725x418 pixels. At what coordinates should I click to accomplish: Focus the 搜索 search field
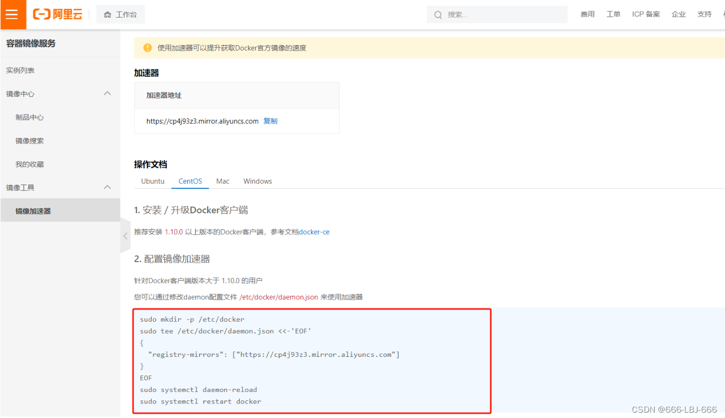497,14
